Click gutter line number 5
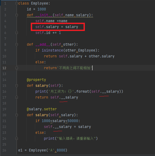 click(x=5, y=27)
